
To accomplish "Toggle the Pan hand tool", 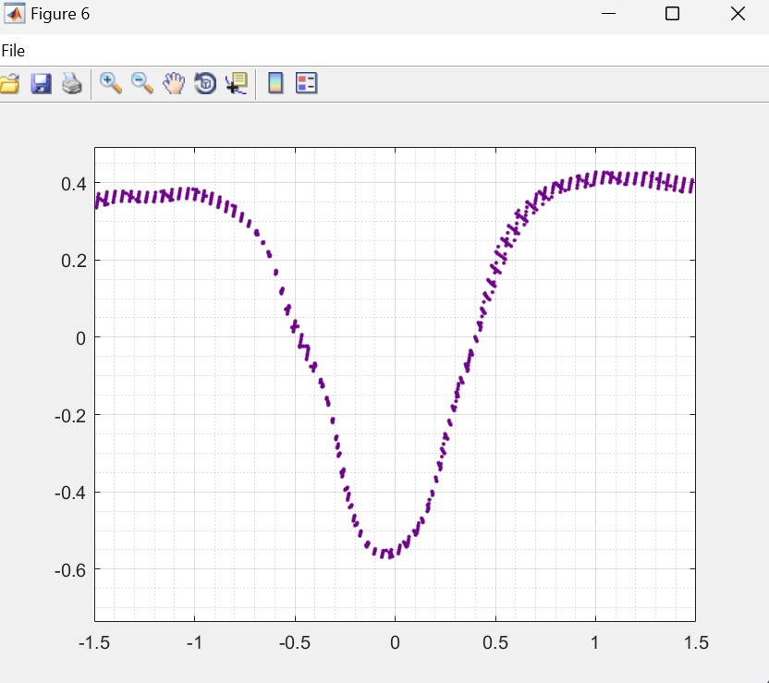I will (174, 84).
